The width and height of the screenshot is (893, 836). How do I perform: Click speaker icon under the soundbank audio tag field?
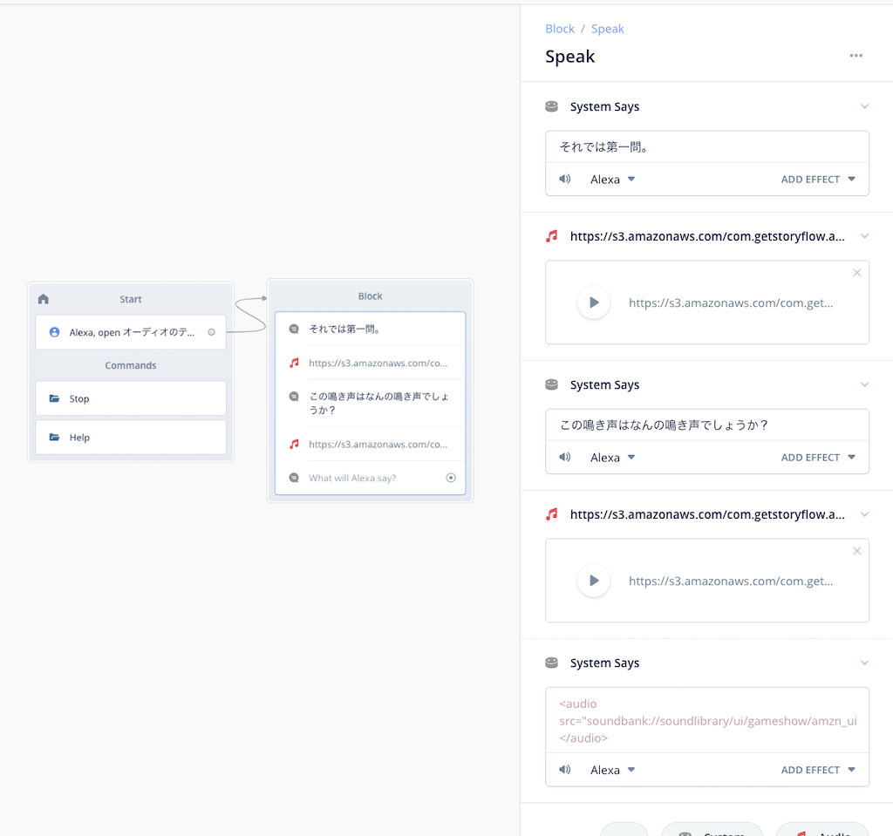click(x=564, y=770)
